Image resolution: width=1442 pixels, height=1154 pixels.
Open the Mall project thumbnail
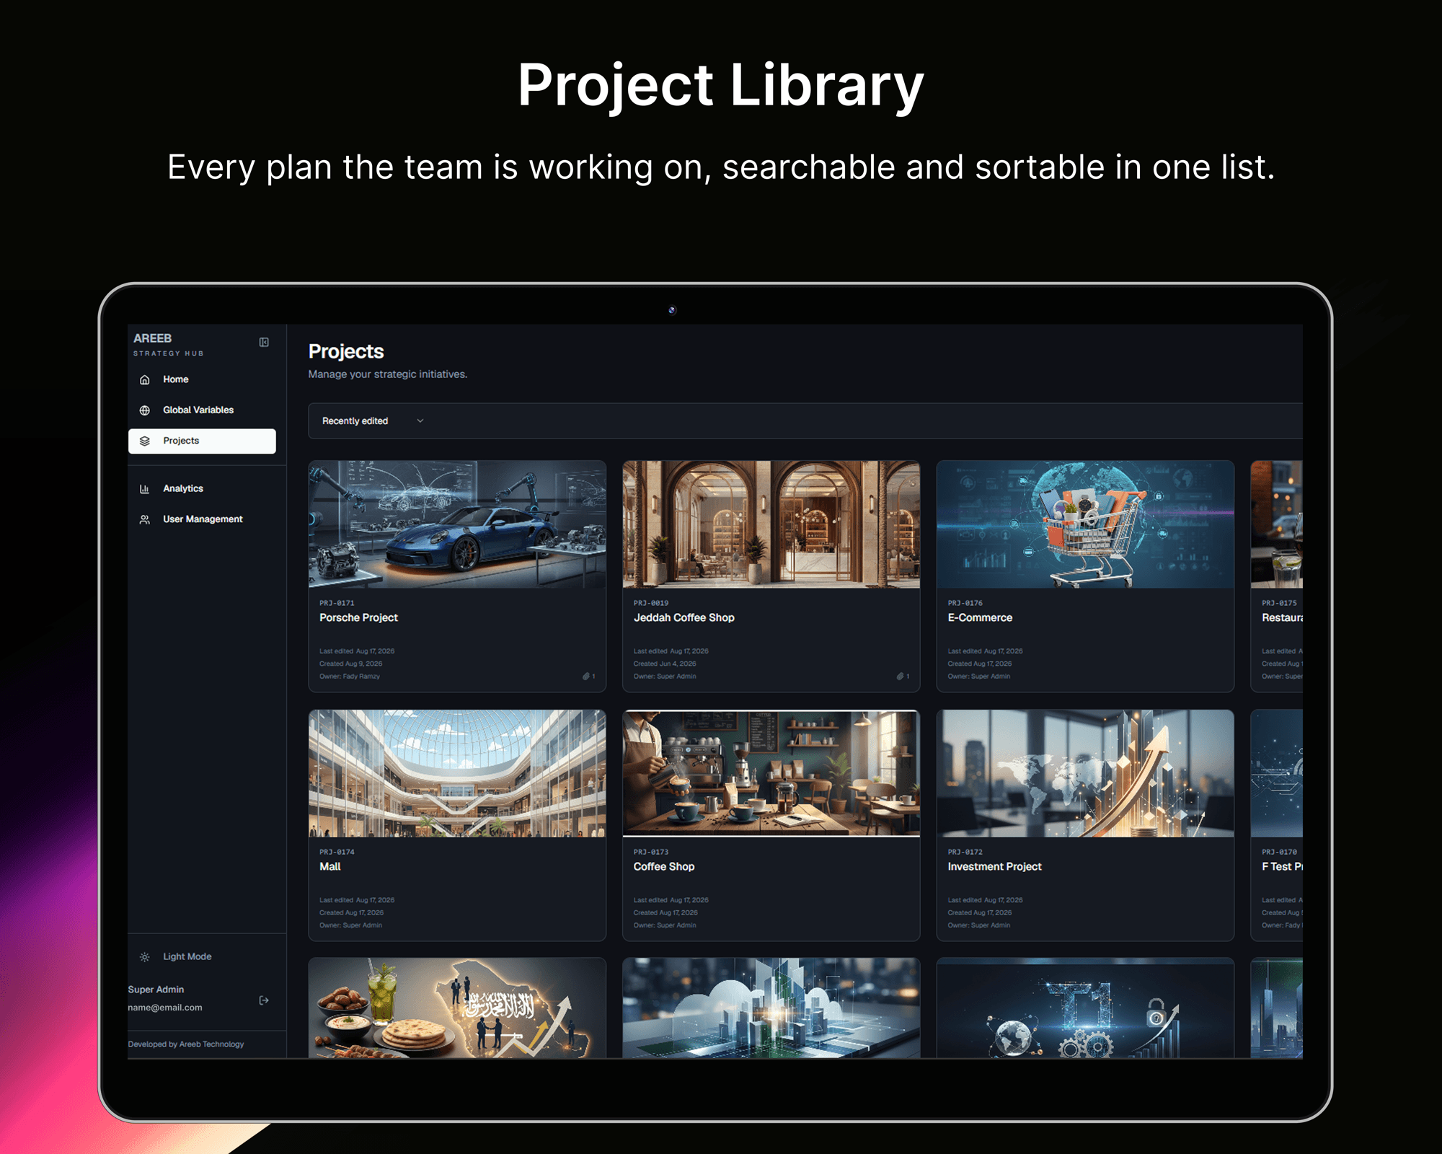point(457,773)
